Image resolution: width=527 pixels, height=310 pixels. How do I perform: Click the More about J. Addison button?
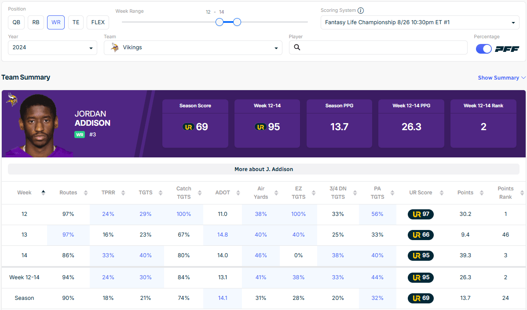point(263,169)
